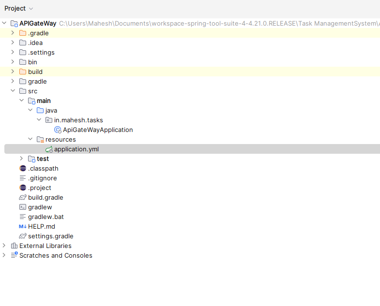Click the src folder icon
The image size is (380, 306).
23,91
